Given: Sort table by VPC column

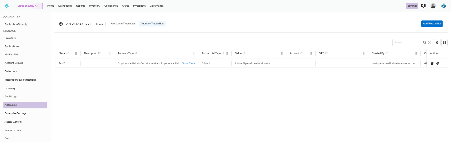Looking at the screenshot, I should pyautogui.click(x=326, y=53).
